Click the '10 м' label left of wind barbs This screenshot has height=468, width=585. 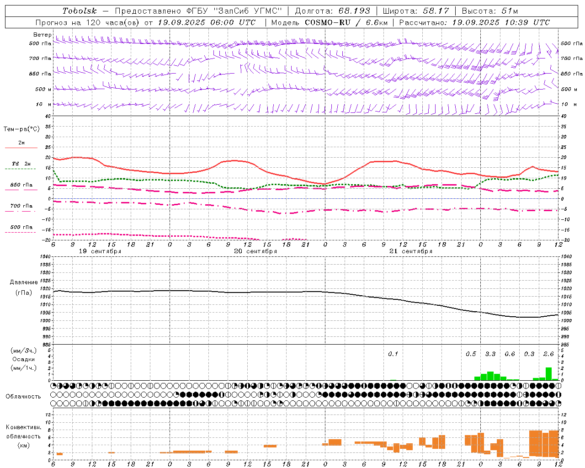pyautogui.click(x=44, y=104)
